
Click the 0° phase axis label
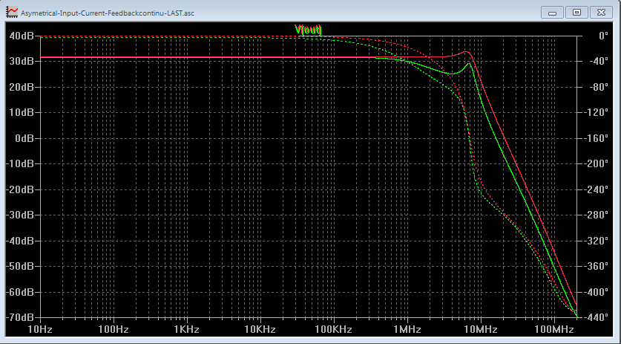604,36
